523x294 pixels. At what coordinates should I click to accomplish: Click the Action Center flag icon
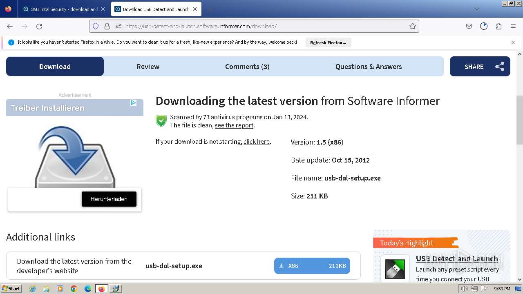[484, 289]
